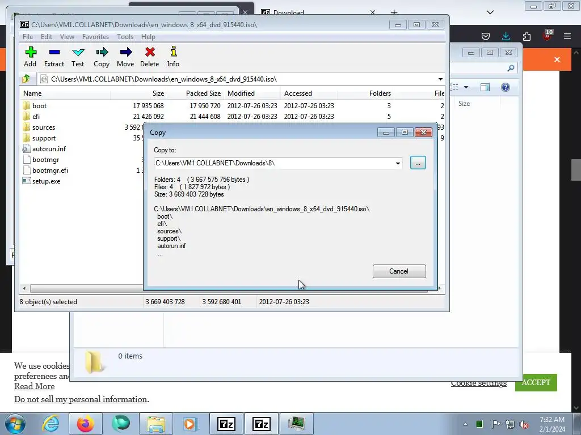Open new tab plus button in Firefox
The image size is (581, 435).
[394, 12]
